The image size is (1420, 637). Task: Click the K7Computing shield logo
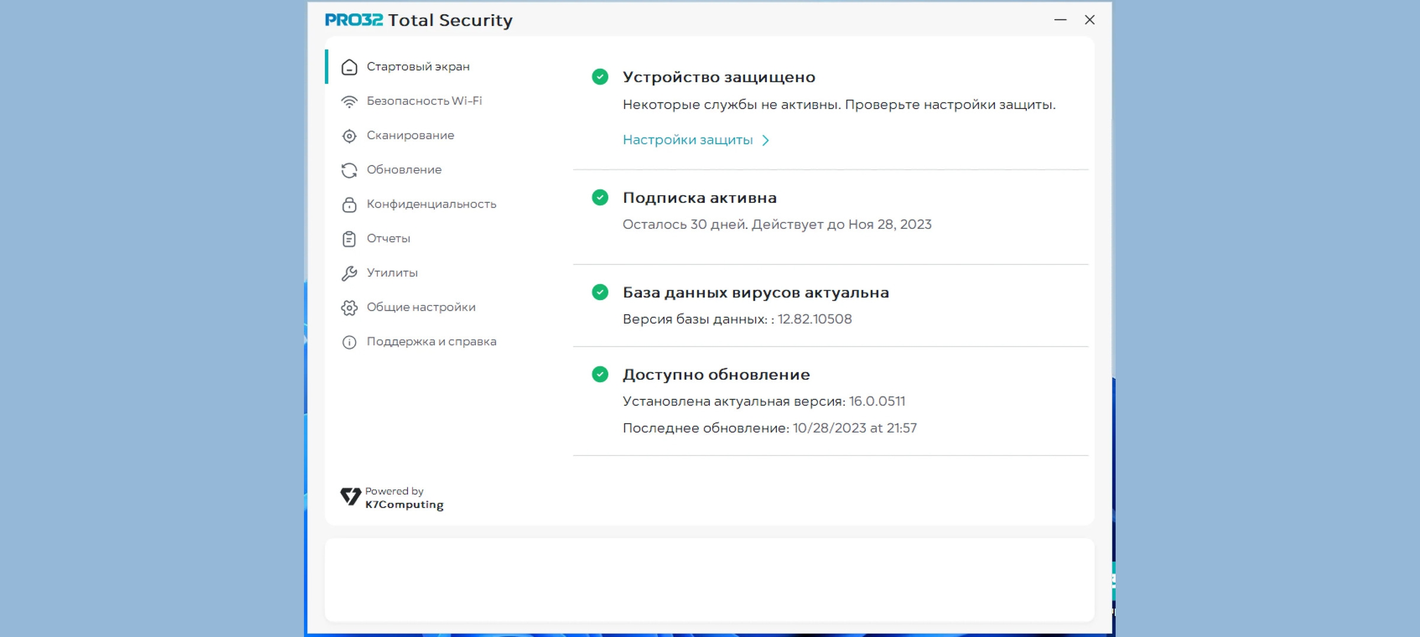click(350, 497)
